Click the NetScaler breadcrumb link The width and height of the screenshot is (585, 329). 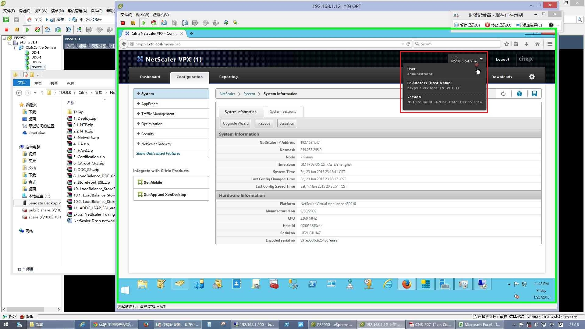(227, 94)
